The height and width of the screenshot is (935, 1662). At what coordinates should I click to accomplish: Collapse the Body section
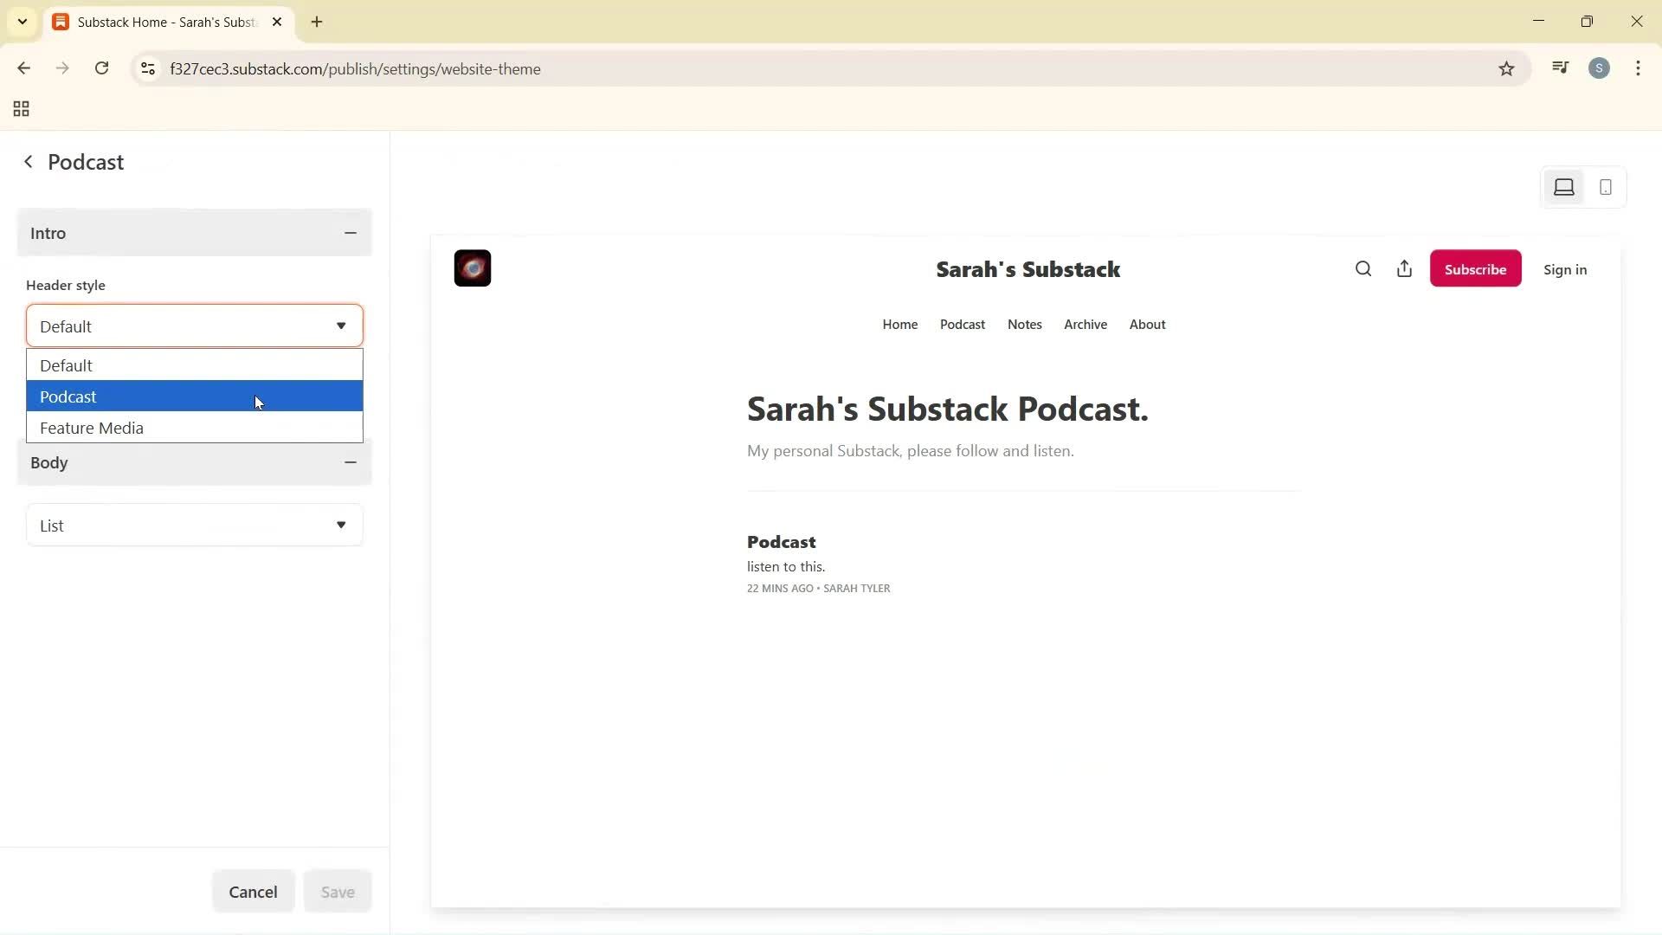(350, 462)
